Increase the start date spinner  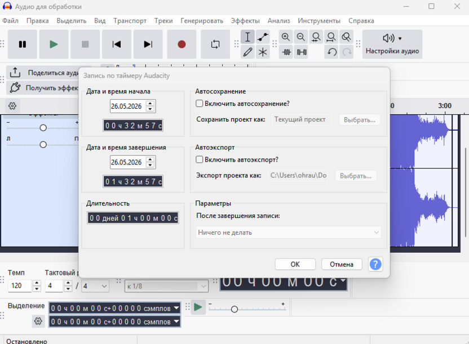pyautogui.click(x=150, y=104)
